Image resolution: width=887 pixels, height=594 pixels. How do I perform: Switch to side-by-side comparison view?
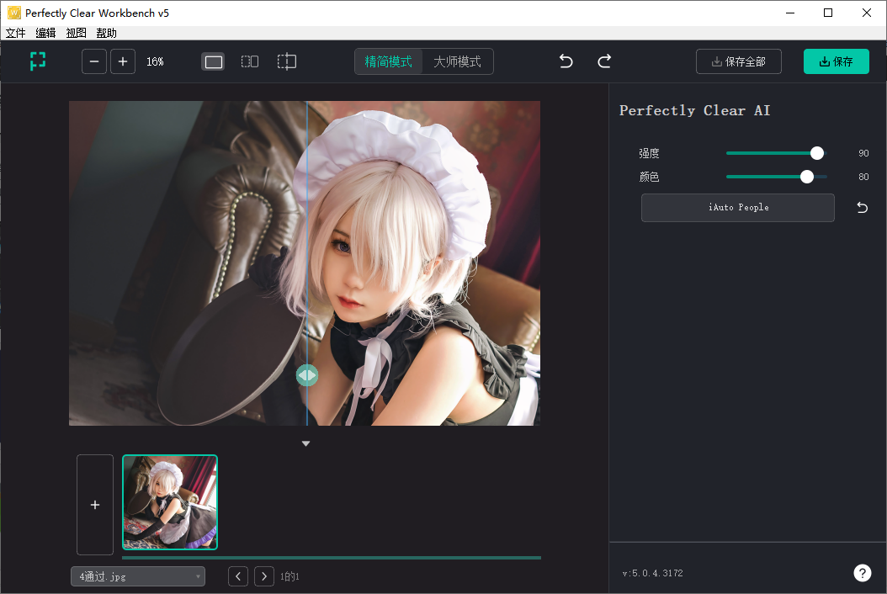(x=250, y=61)
